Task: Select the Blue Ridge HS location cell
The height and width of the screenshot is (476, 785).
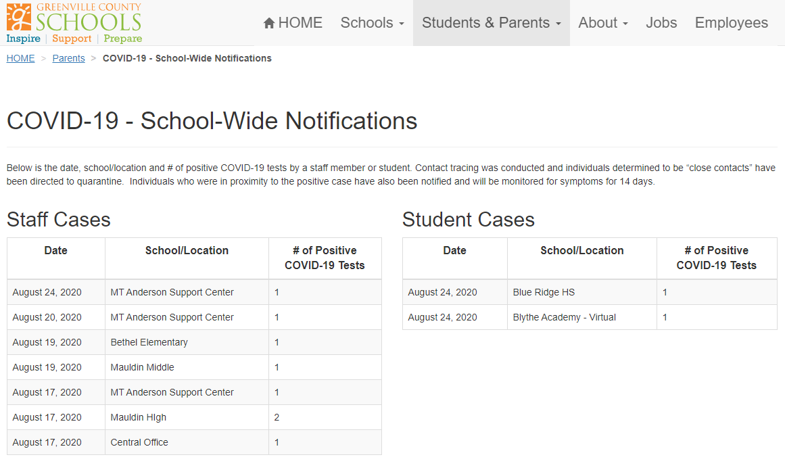Action: [x=581, y=292]
